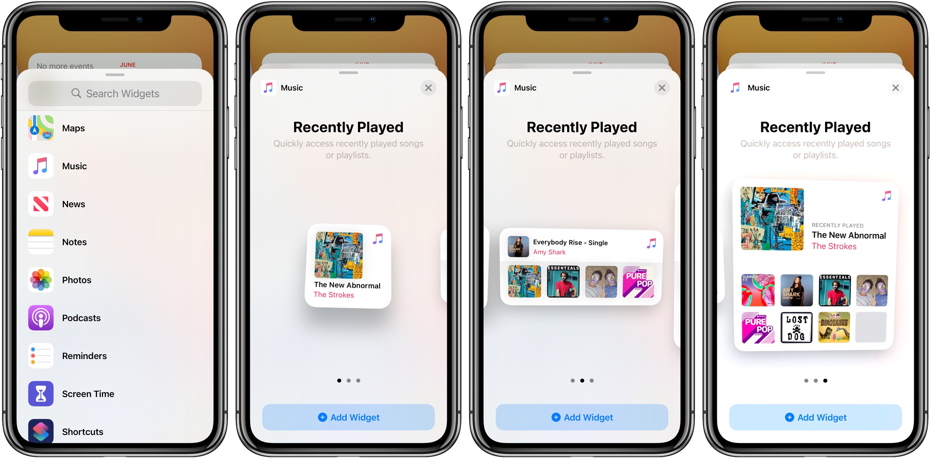Click the Podcasts app icon in widget list
Screen dimensions: 931x458
click(x=41, y=318)
